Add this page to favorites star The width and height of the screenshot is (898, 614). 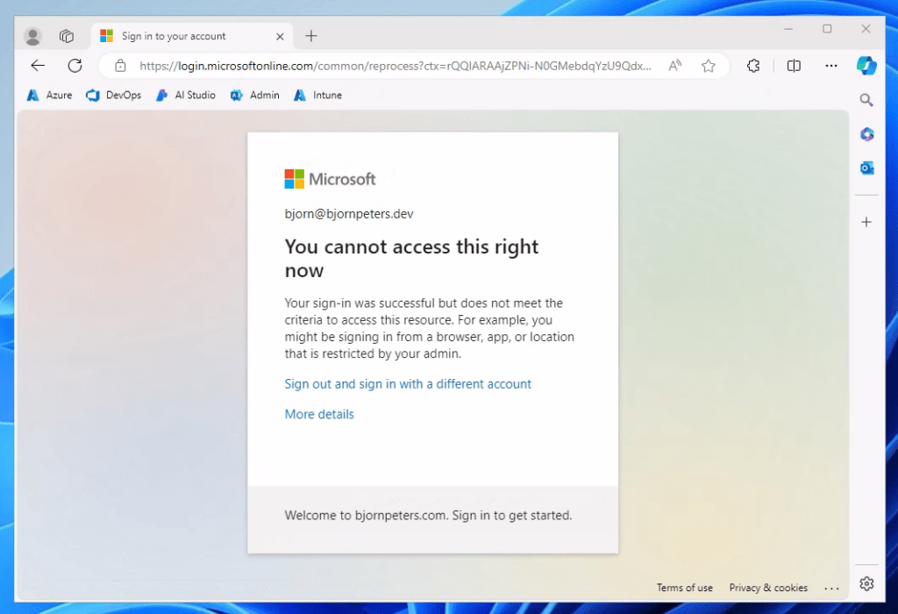point(708,66)
